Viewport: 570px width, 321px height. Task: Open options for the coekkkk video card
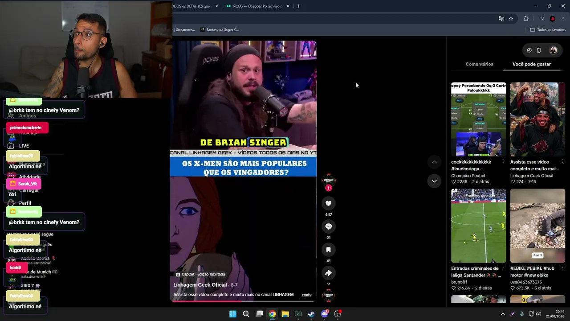click(504, 161)
